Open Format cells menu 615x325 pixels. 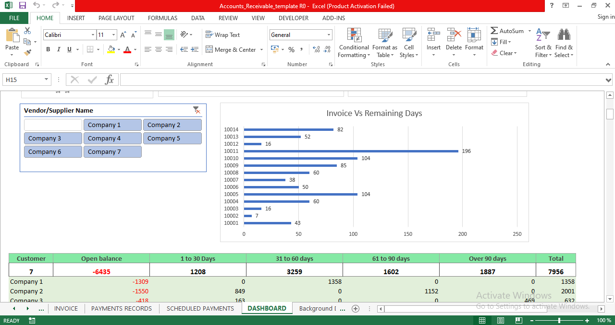pos(474,43)
